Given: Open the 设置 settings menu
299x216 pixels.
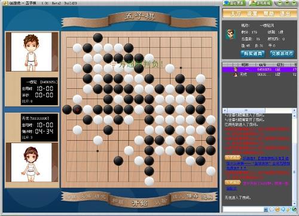Looking at the screenshot, I should tap(252, 14).
